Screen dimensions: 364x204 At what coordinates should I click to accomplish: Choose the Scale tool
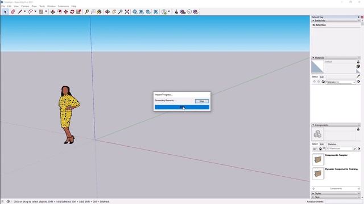tap(78, 11)
